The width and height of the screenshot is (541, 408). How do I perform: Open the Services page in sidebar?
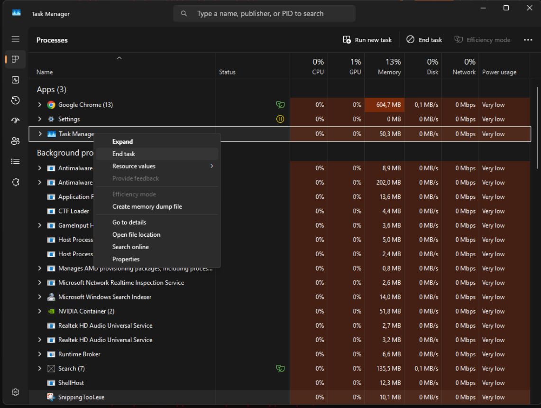pos(15,182)
